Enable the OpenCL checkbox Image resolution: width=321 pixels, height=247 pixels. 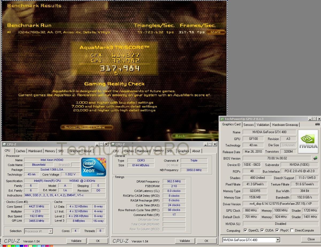click(x=246, y=230)
